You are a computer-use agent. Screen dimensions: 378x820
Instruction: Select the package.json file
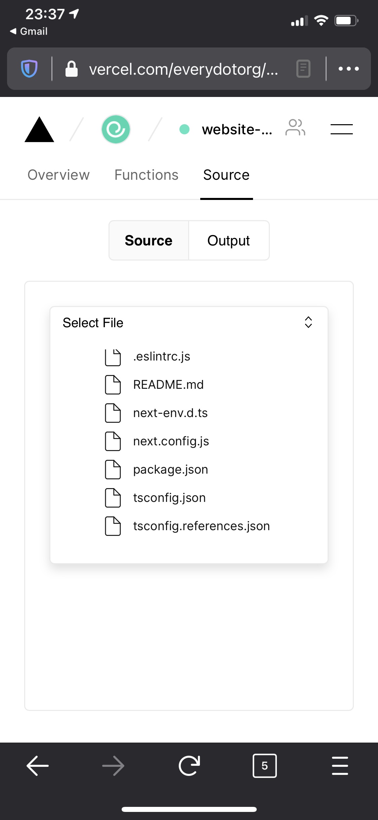tap(171, 470)
